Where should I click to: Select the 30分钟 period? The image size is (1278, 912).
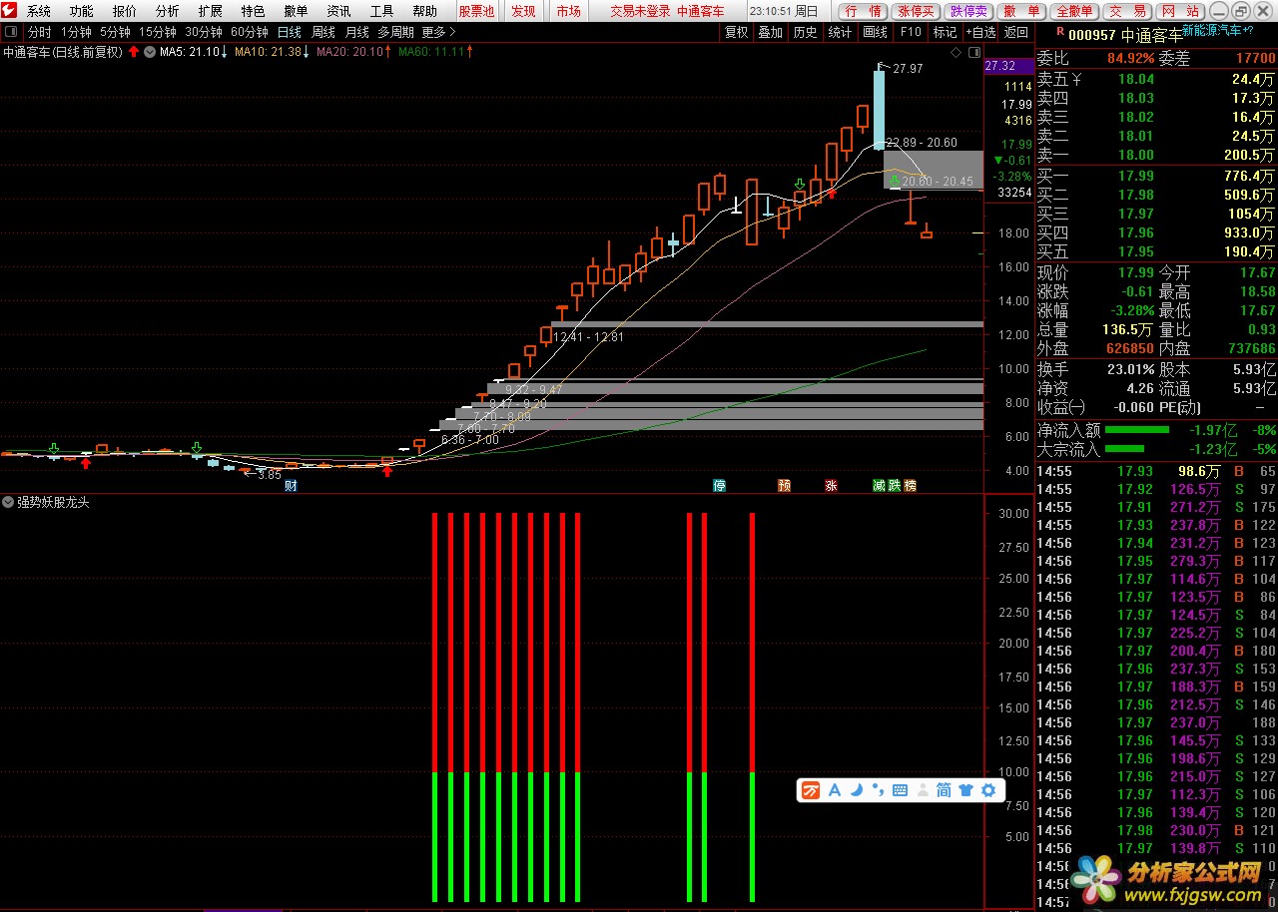coord(204,32)
